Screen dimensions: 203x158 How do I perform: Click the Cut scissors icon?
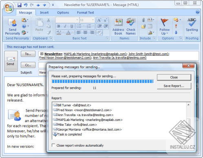coord(49,20)
